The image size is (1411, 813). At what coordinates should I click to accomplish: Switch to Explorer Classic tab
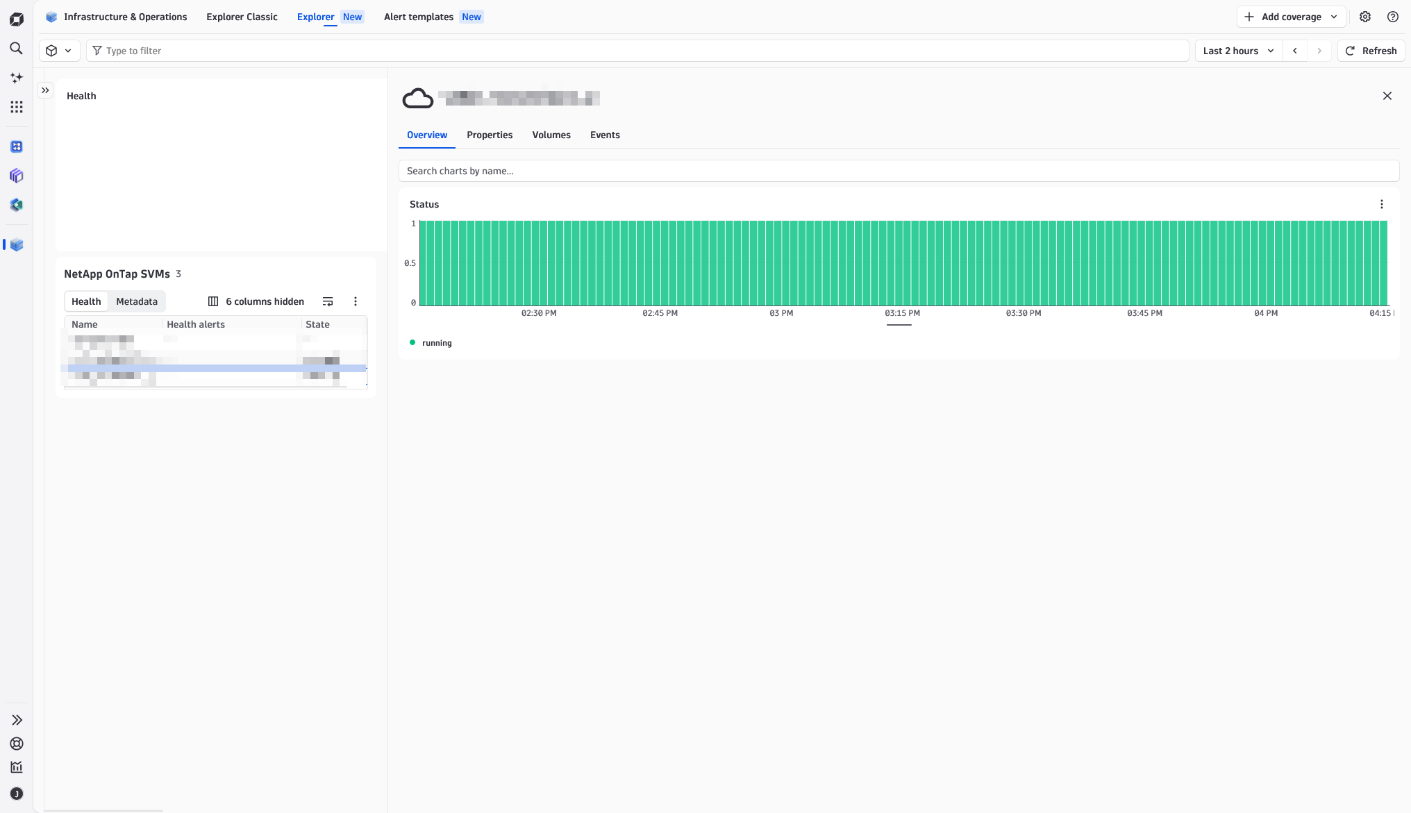click(x=242, y=17)
